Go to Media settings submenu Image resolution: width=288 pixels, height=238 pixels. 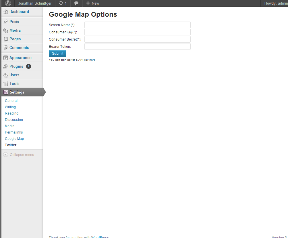[9, 126]
